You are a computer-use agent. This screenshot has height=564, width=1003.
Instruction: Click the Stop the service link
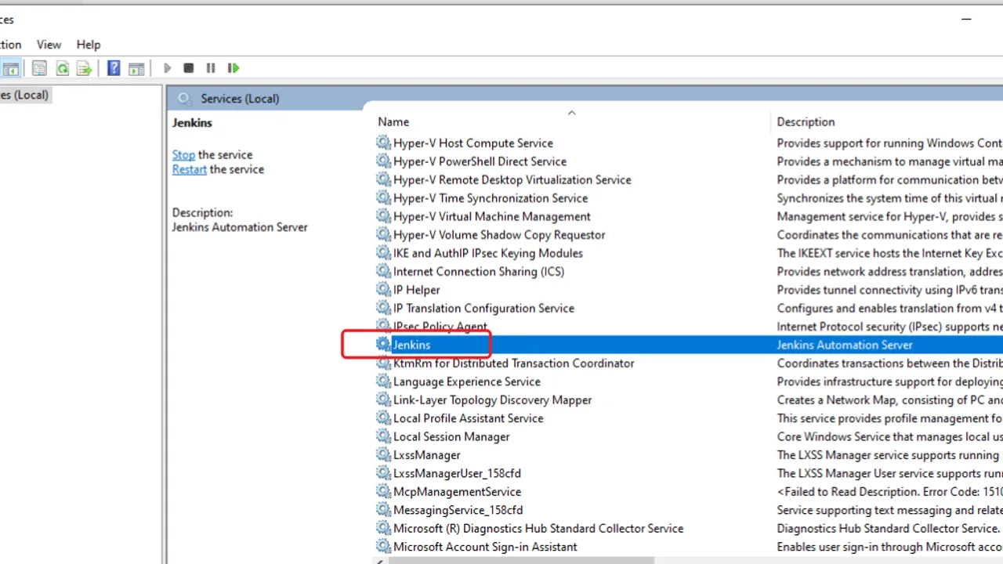point(183,154)
